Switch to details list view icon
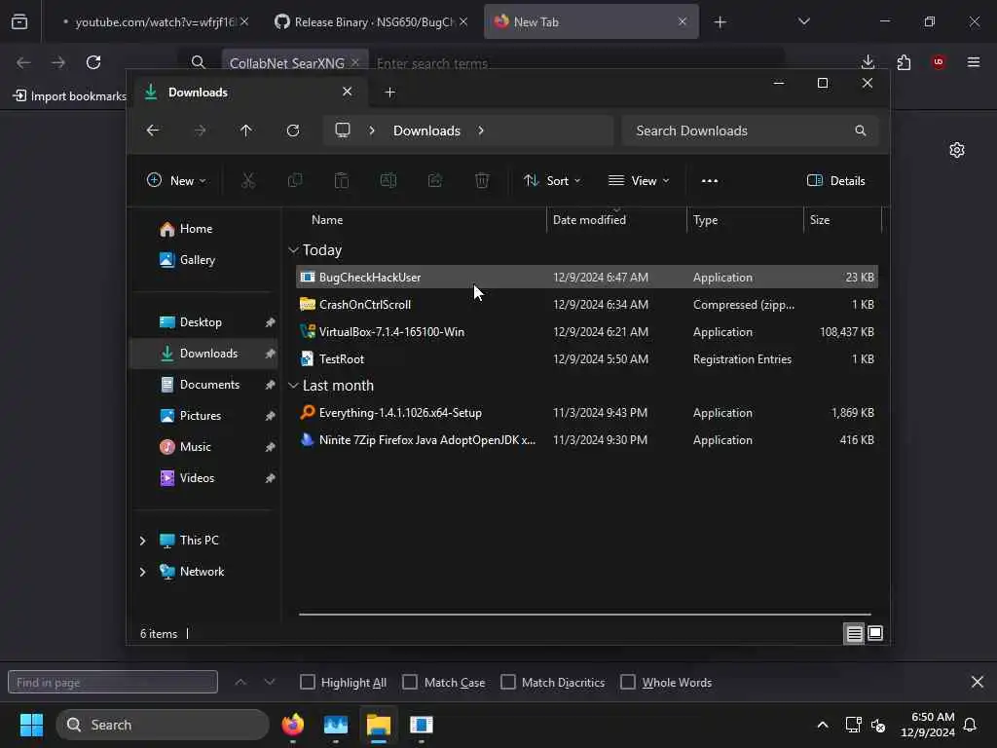The width and height of the screenshot is (997, 748). pyautogui.click(x=854, y=633)
